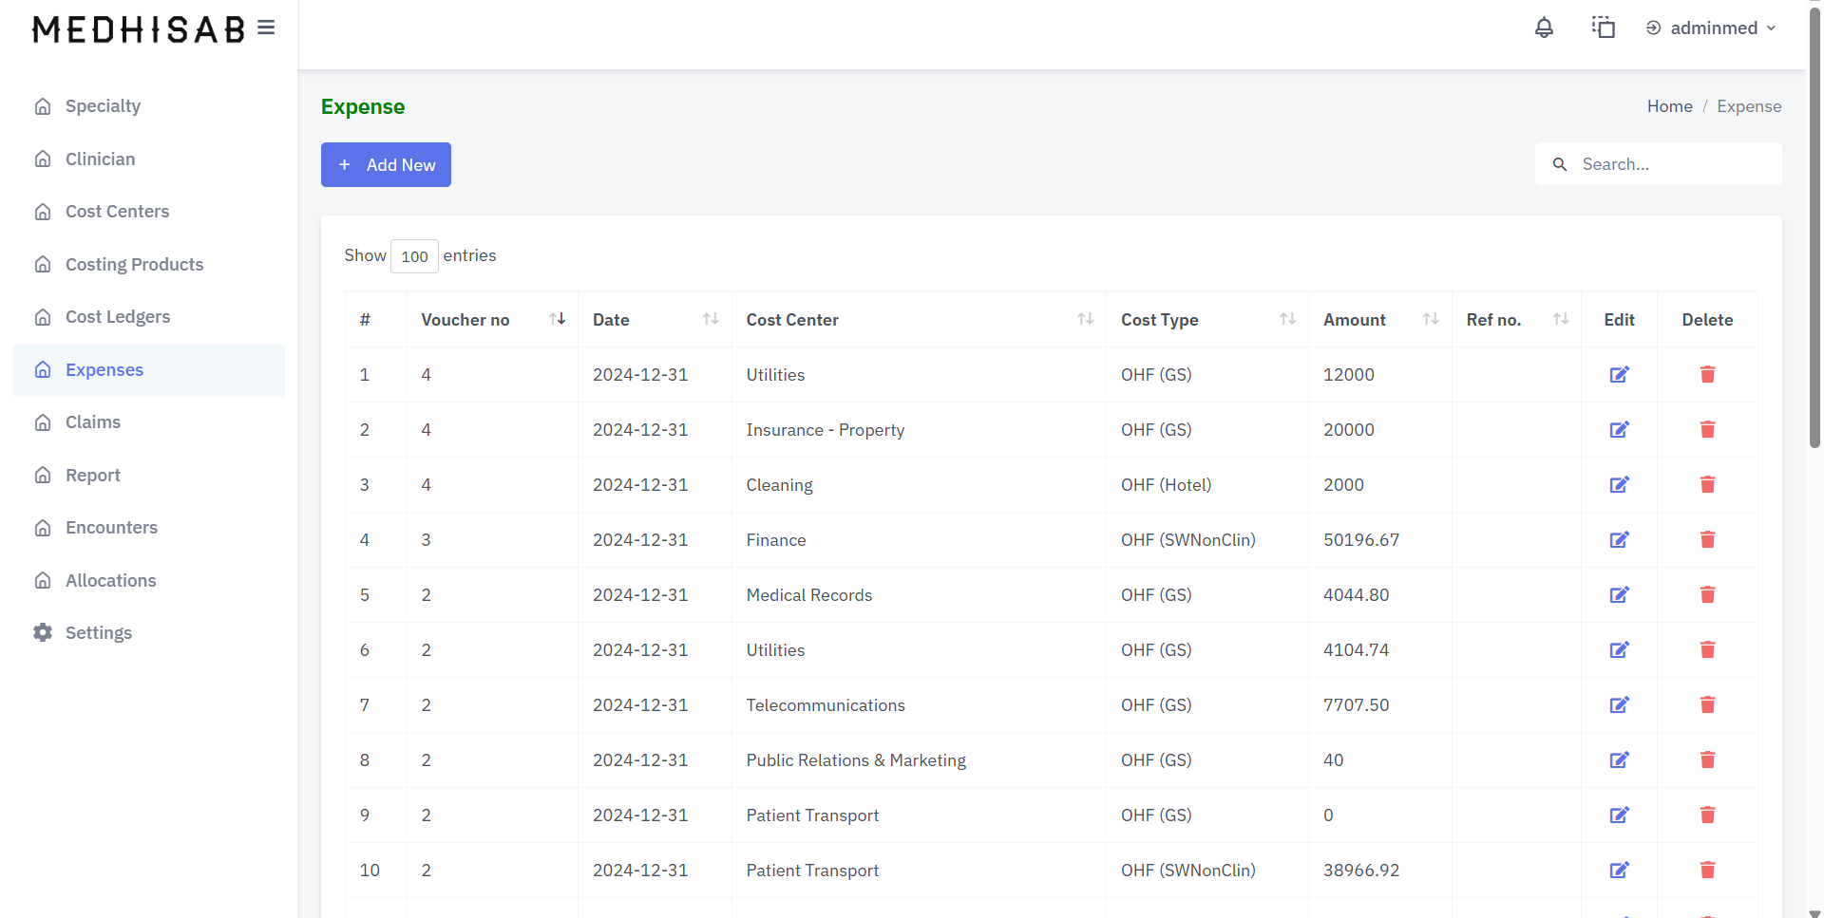Open the show entries count selector
Viewport: 1824px width, 918px height.
tap(414, 256)
